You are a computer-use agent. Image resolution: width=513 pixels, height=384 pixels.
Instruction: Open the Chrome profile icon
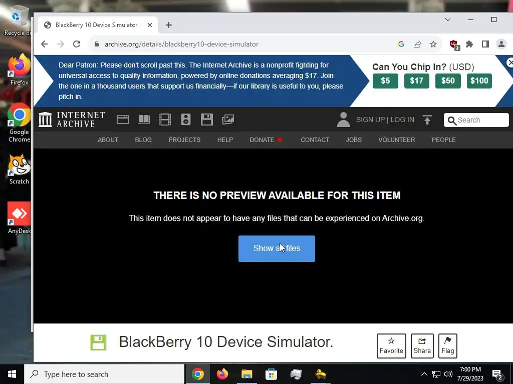click(x=501, y=44)
